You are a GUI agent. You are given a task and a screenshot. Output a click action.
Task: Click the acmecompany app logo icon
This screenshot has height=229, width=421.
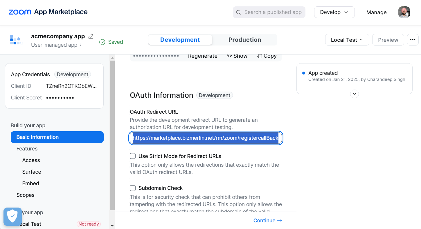[17, 40]
